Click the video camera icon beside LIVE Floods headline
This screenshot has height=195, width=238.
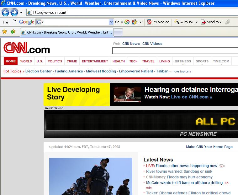click(x=222, y=166)
